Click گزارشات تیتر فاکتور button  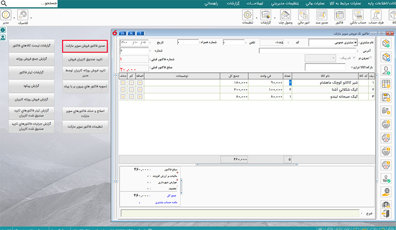[x=31, y=73]
